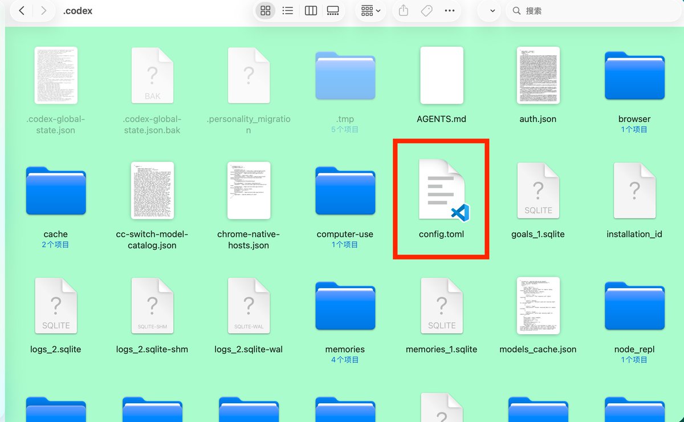
Task: Select the goals_1.sqlite file icon
Action: (538, 190)
